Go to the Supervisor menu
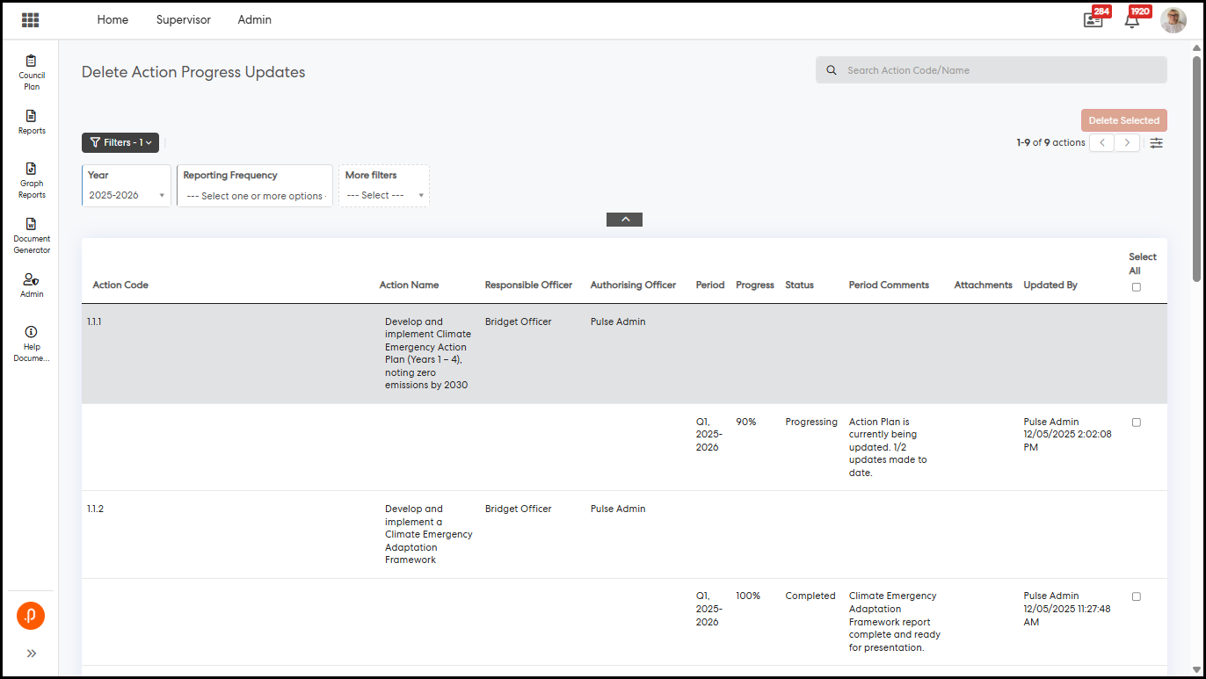The width and height of the screenshot is (1206, 679). [184, 19]
